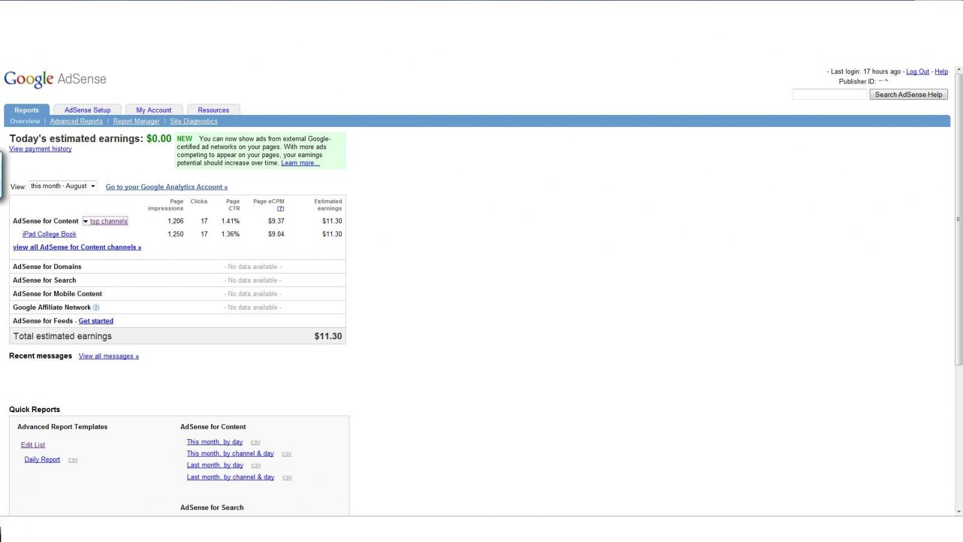Image resolution: width=963 pixels, height=542 pixels.
Task: Open the Daily Report template
Action: click(x=42, y=460)
